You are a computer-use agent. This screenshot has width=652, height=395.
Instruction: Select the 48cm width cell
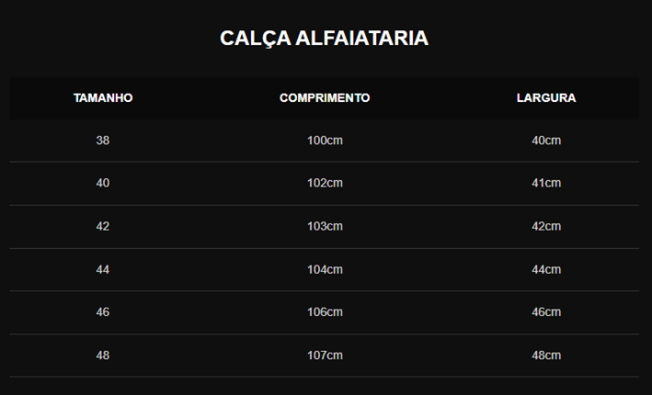(546, 355)
